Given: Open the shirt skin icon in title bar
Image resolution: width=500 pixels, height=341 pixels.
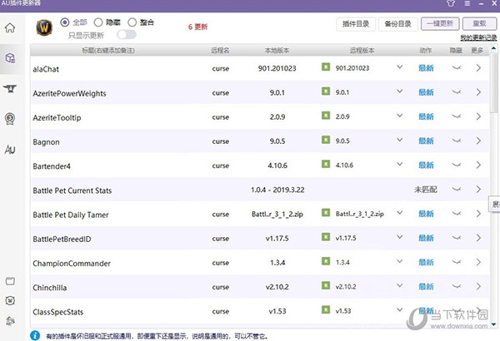Looking at the screenshot, I should (x=451, y=3).
